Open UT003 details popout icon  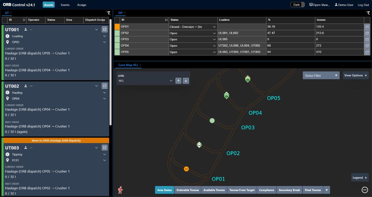[x=104, y=148]
